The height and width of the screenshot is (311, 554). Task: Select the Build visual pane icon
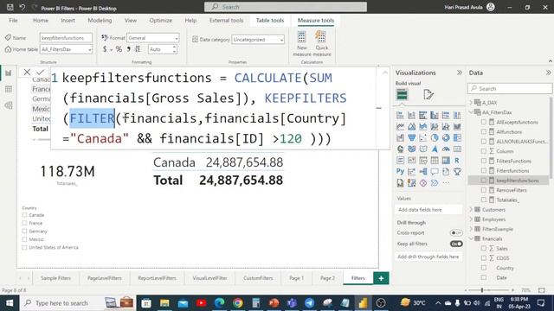tap(402, 94)
